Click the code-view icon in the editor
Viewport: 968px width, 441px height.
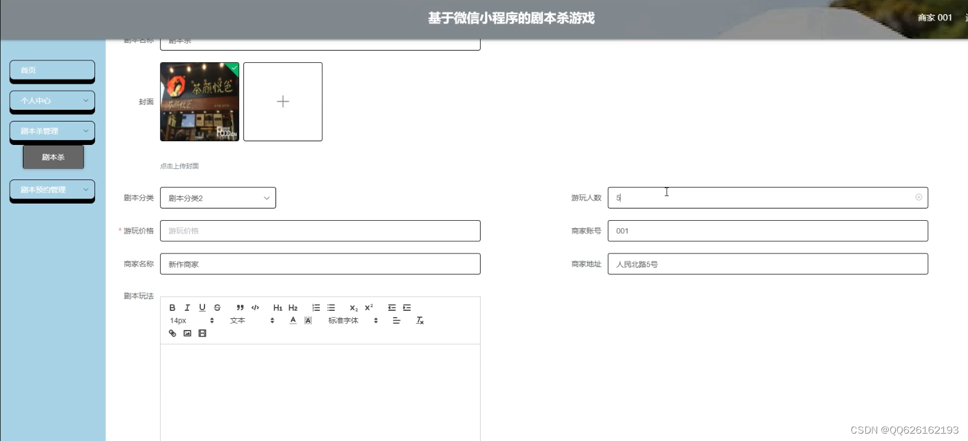pyautogui.click(x=255, y=307)
